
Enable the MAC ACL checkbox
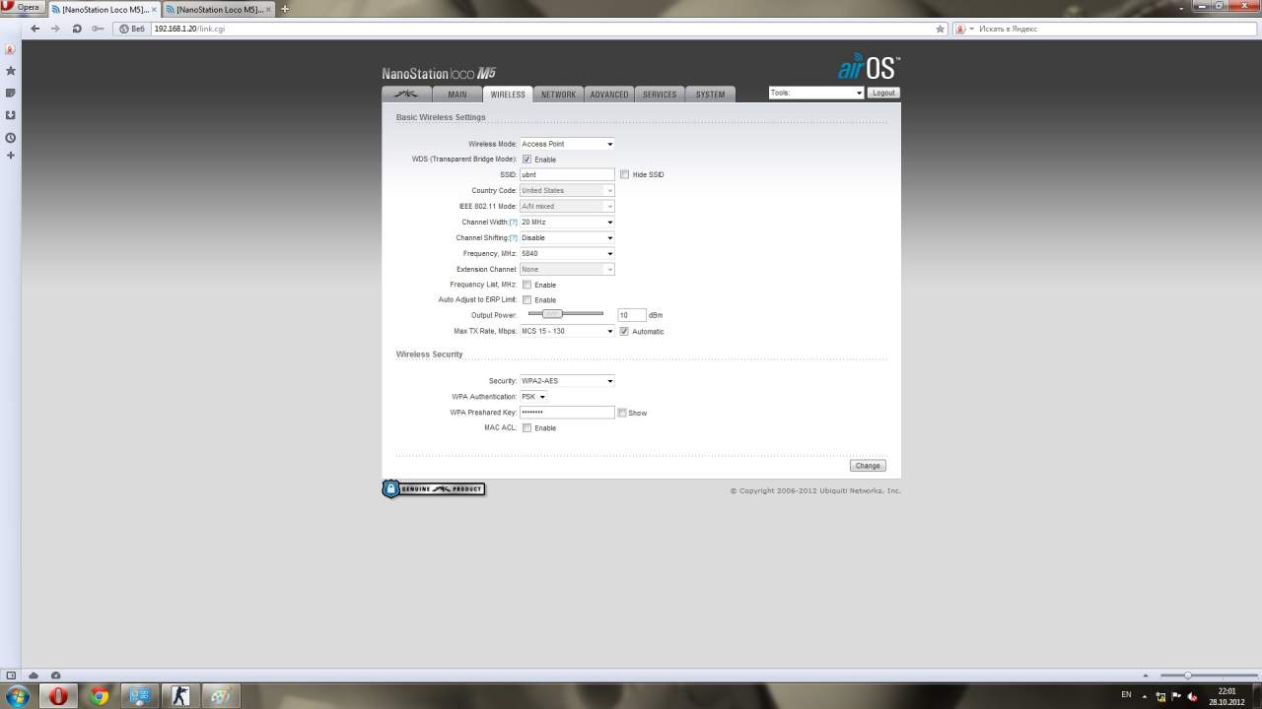pyautogui.click(x=526, y=427)
